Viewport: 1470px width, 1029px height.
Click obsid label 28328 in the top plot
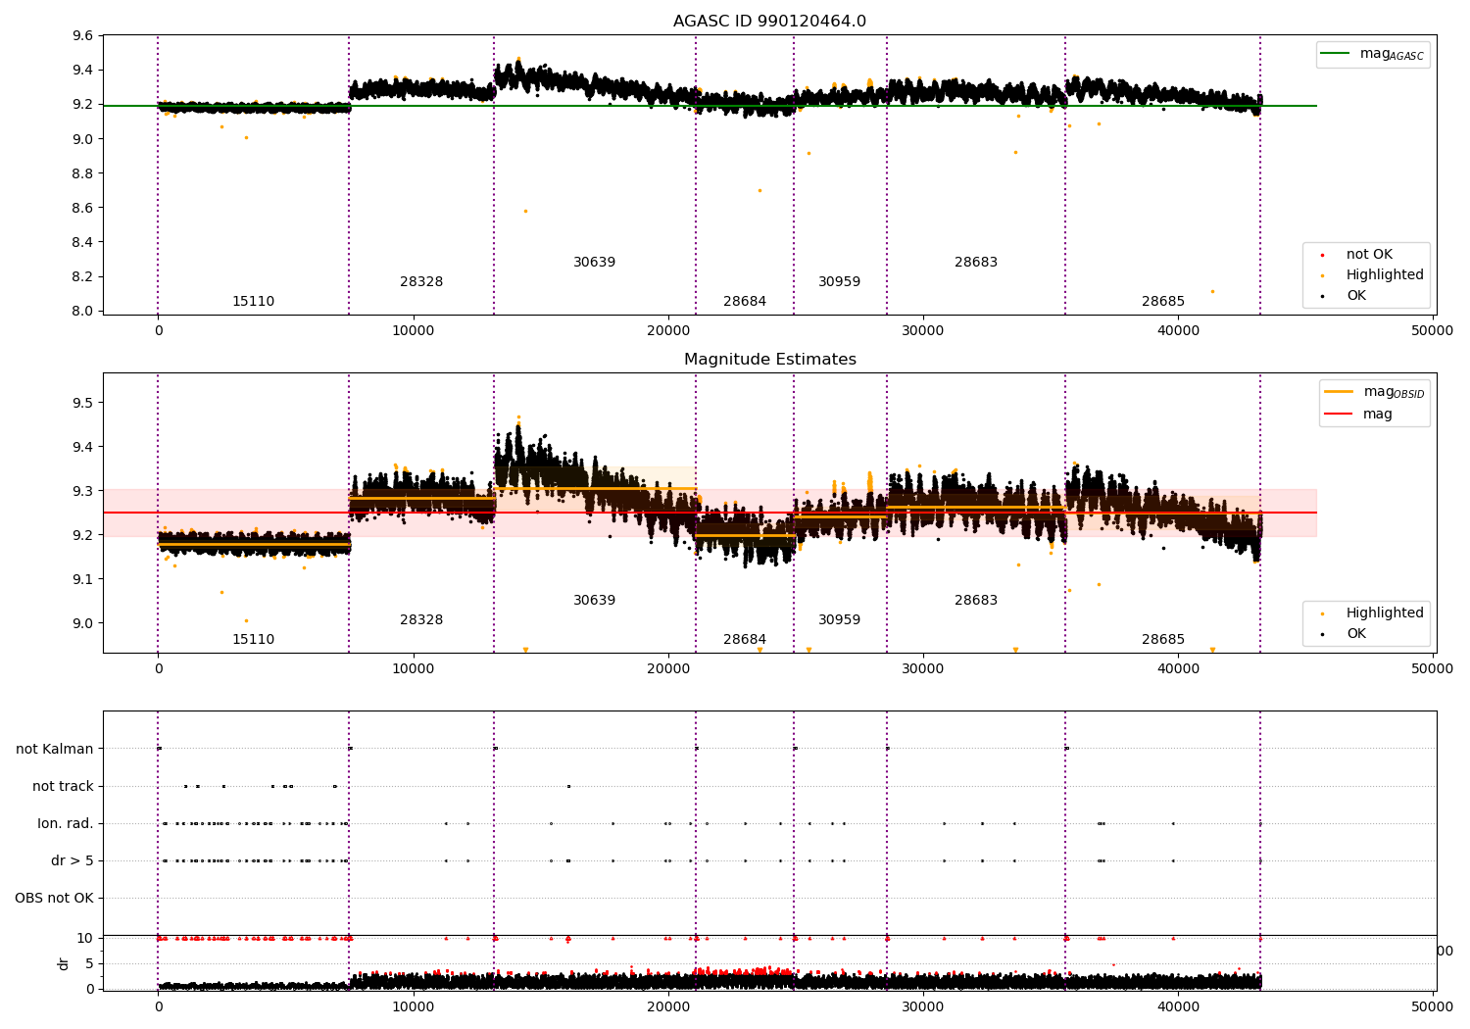[421, 282]
